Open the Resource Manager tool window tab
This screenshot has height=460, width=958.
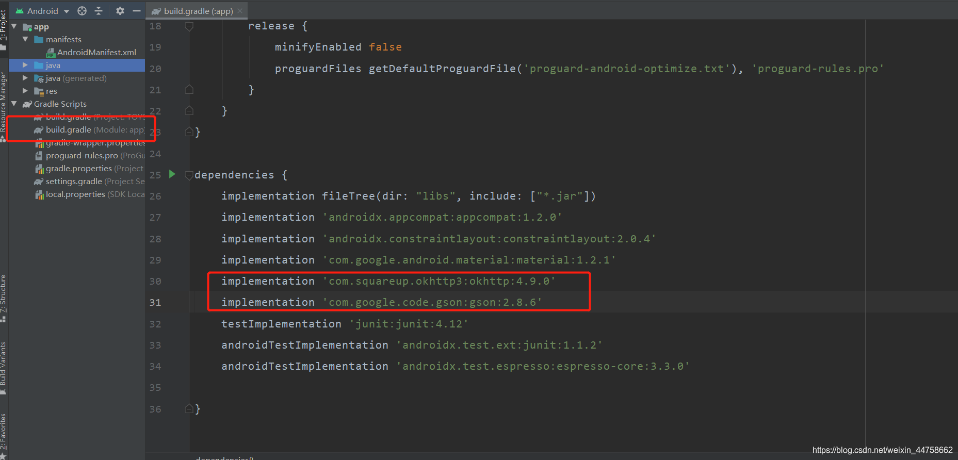(x=4, y=107)
